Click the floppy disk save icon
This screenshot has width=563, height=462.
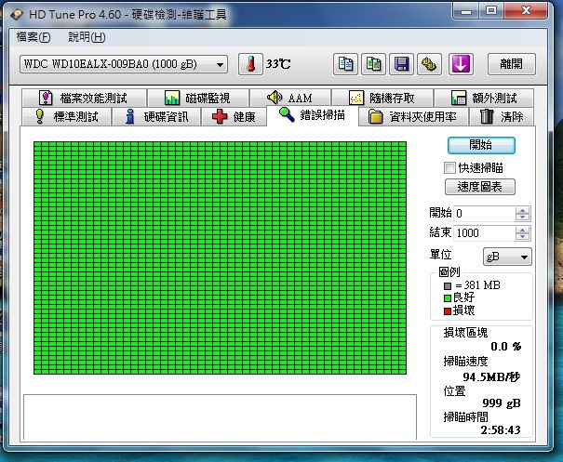[x=401, y=64]
